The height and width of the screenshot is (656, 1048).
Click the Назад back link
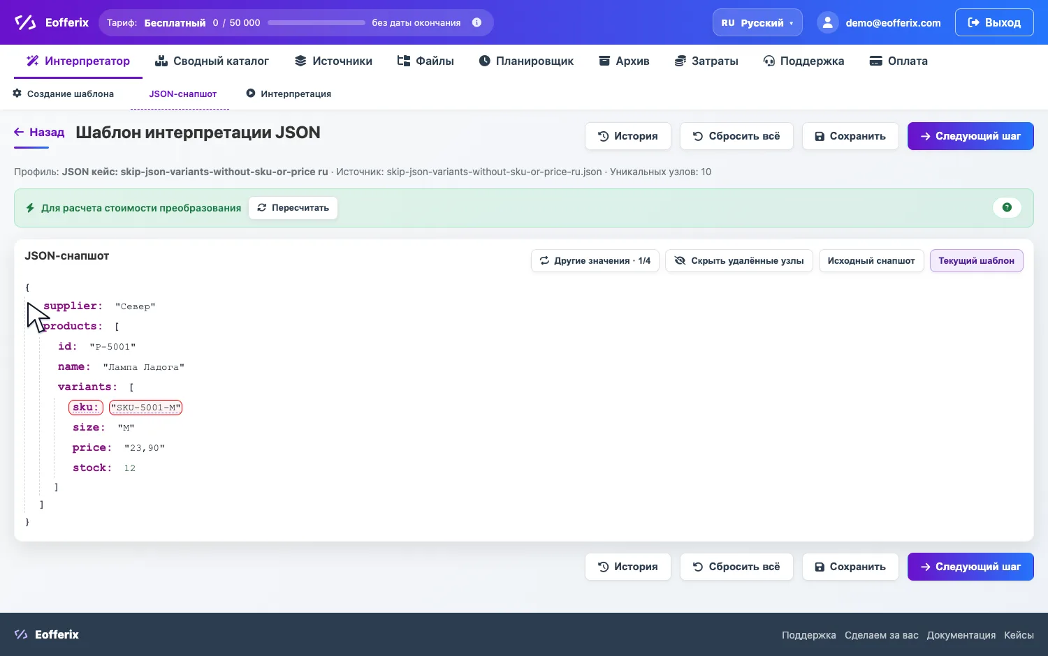coord(39,132)
